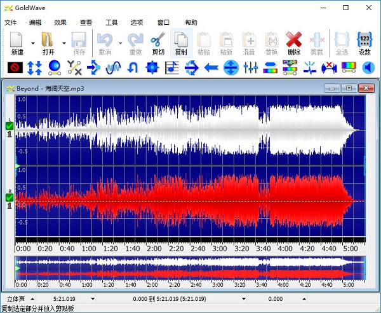Image resolution: width=381 pixels, height=313 pixels.
Task: Open the File (文件) menu
Action: (x=11, y=22)
